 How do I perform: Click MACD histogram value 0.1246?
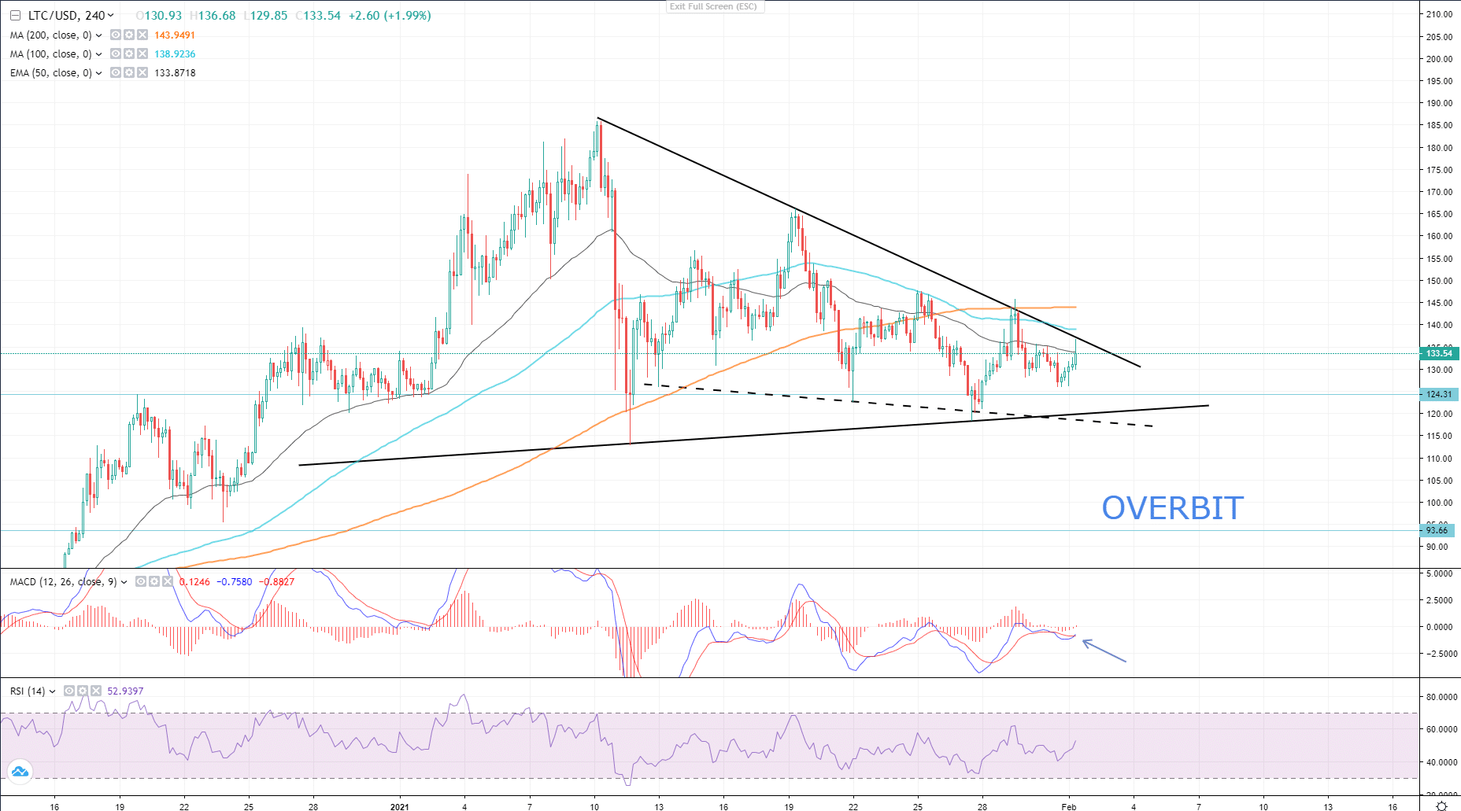click(x=194, y=582)
